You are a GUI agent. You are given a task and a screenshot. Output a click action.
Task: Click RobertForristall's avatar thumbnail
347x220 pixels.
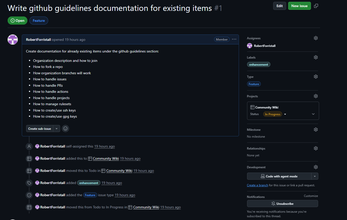coord(12,40)
